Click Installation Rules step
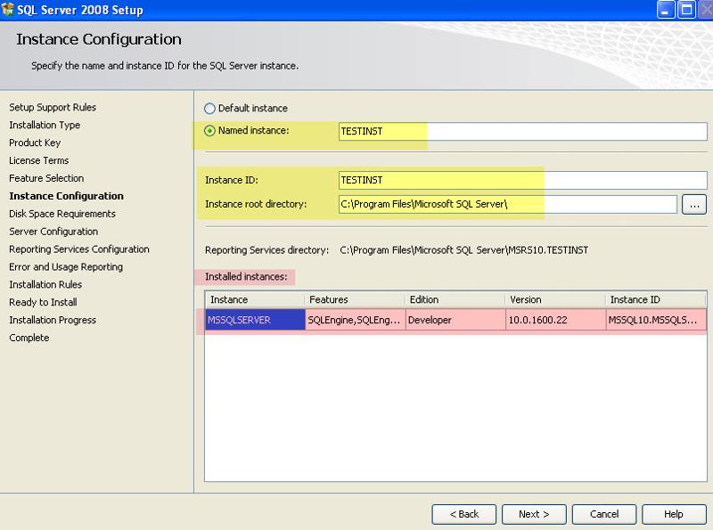713x530 pixels. point(45,284)
